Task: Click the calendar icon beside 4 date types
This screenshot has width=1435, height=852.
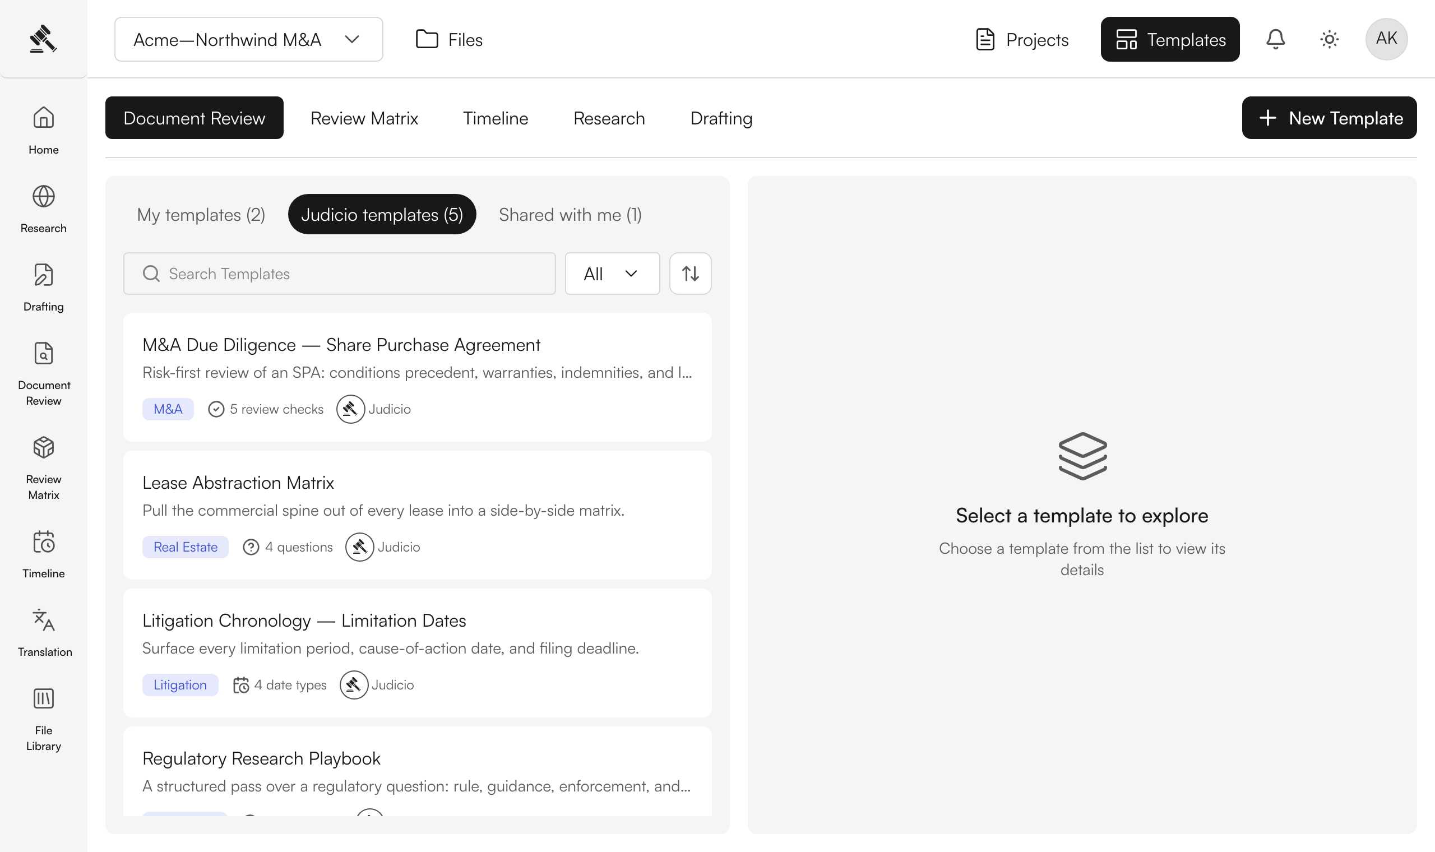Action: point(241,684)
